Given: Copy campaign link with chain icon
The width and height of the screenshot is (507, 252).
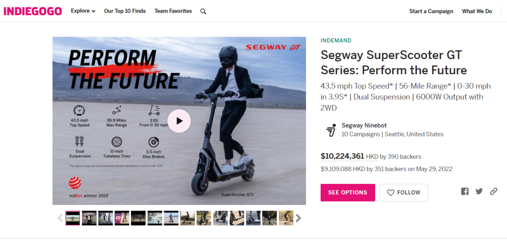Looking at the screenshot, I should [x=493, y=191].
